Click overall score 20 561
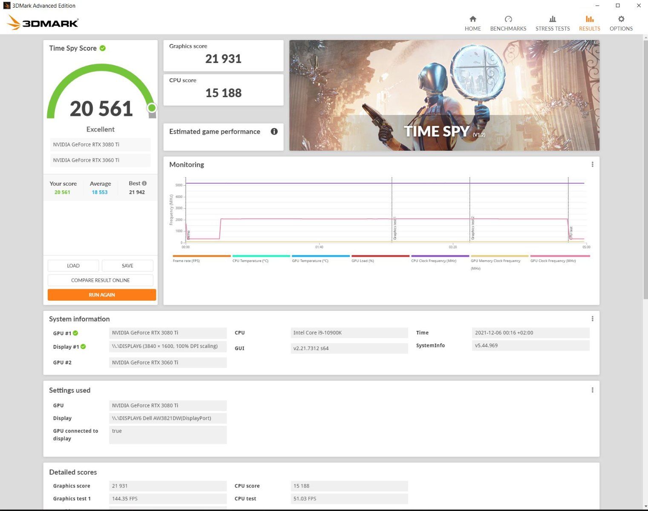648x511 pixels. click(101, 109)
